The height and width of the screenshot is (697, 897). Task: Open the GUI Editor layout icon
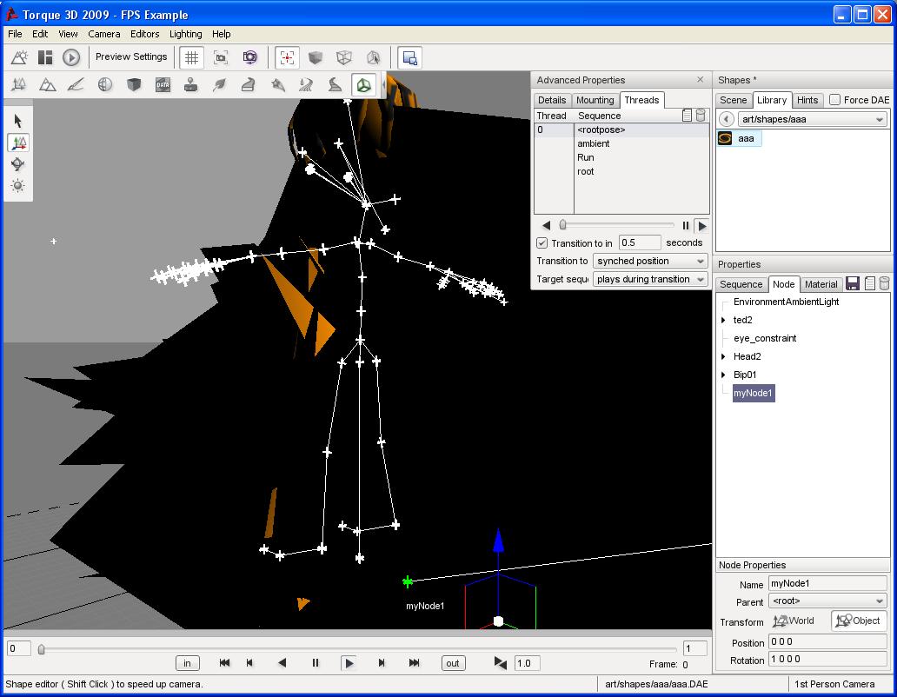(x=45, y=57)
